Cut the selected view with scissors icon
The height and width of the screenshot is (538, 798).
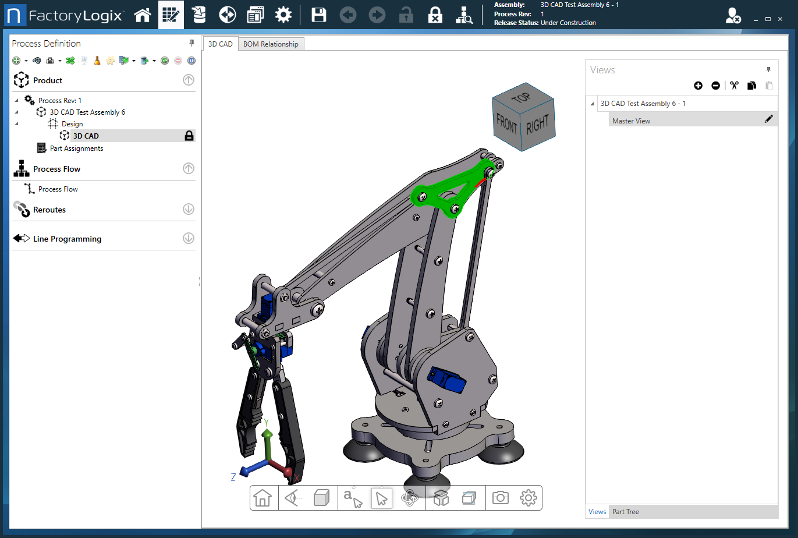(733, 85)
